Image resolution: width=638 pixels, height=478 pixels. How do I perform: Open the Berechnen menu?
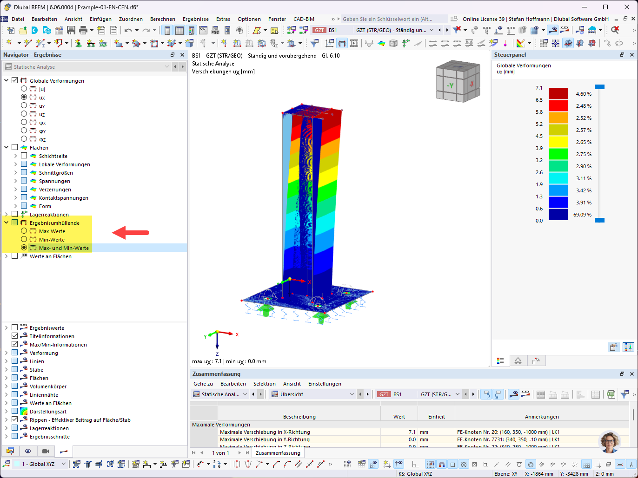[x=163, y=19]
